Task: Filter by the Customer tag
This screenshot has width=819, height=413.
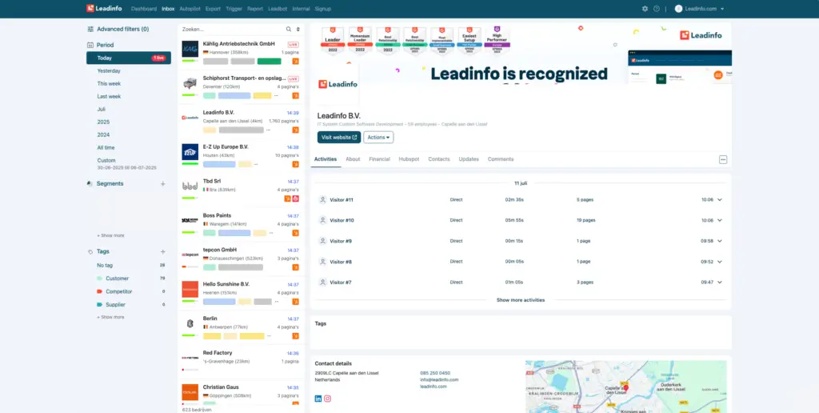Action: click(x=118, y=279)
